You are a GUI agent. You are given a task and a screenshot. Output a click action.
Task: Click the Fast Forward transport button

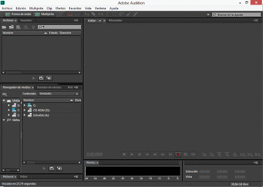point(163,154)
